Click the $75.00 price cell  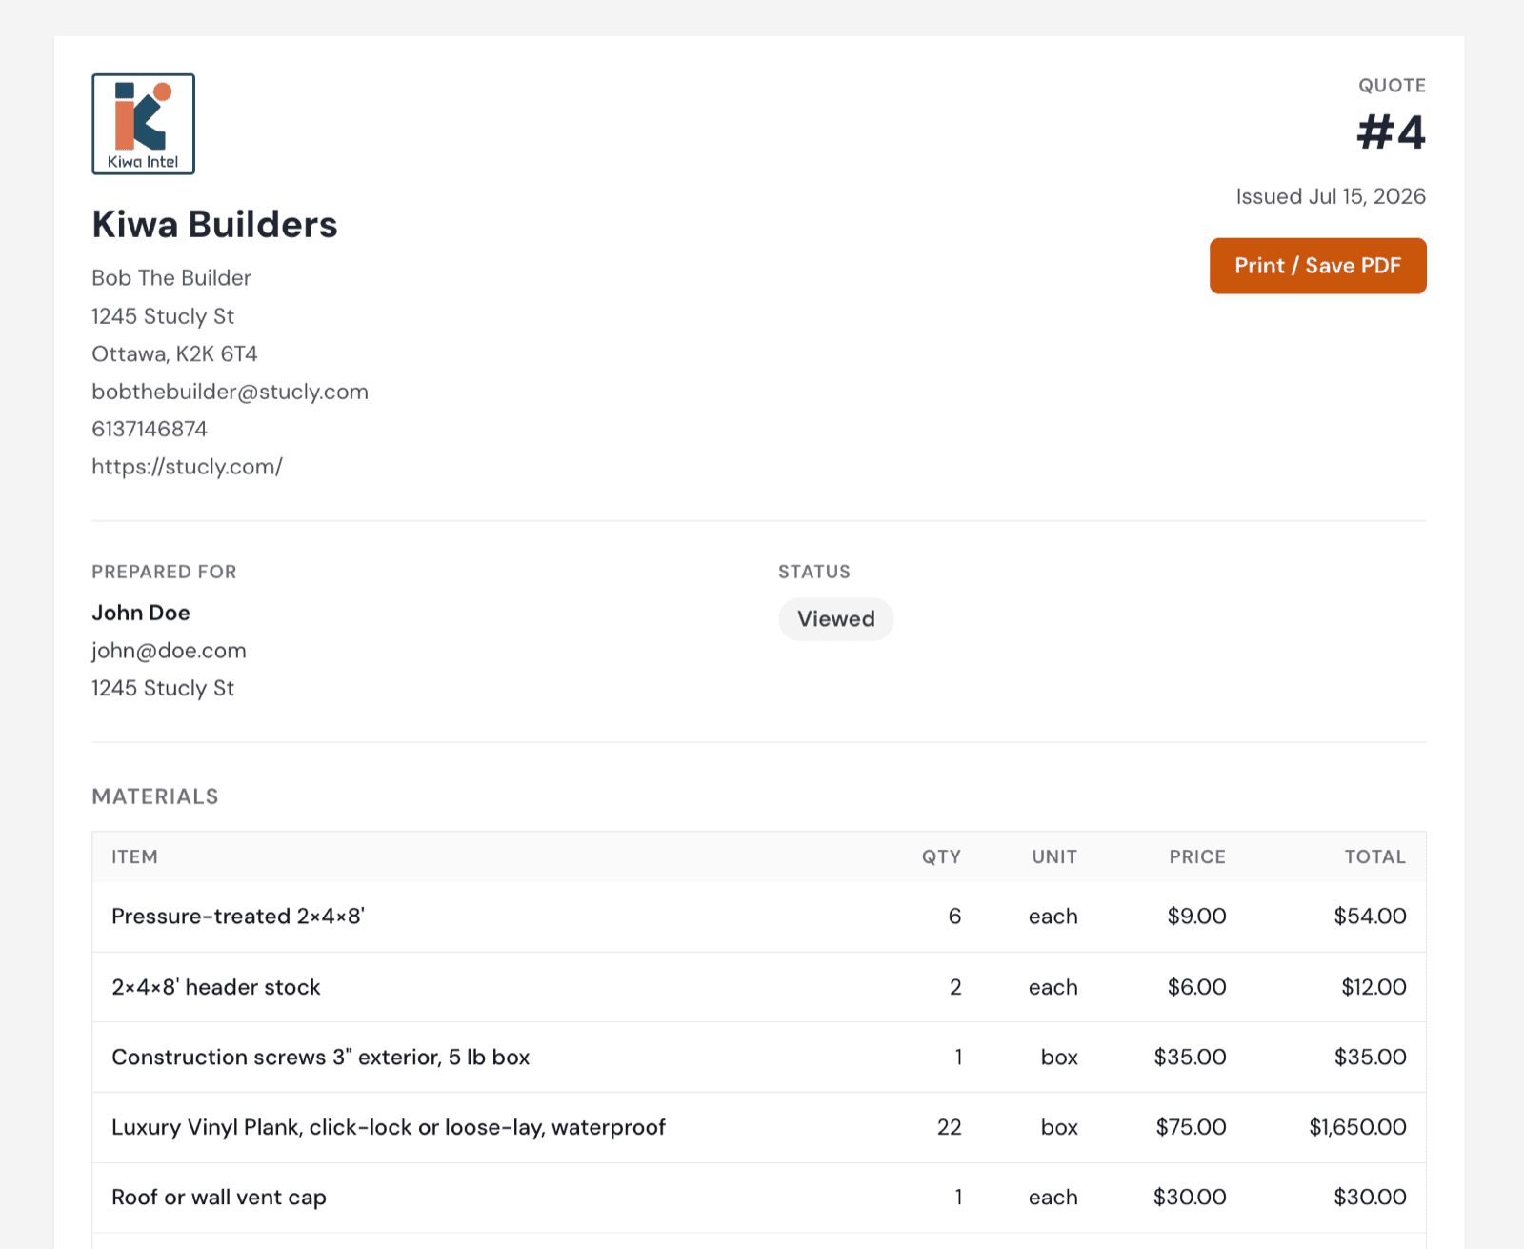coord(1191,1128)
